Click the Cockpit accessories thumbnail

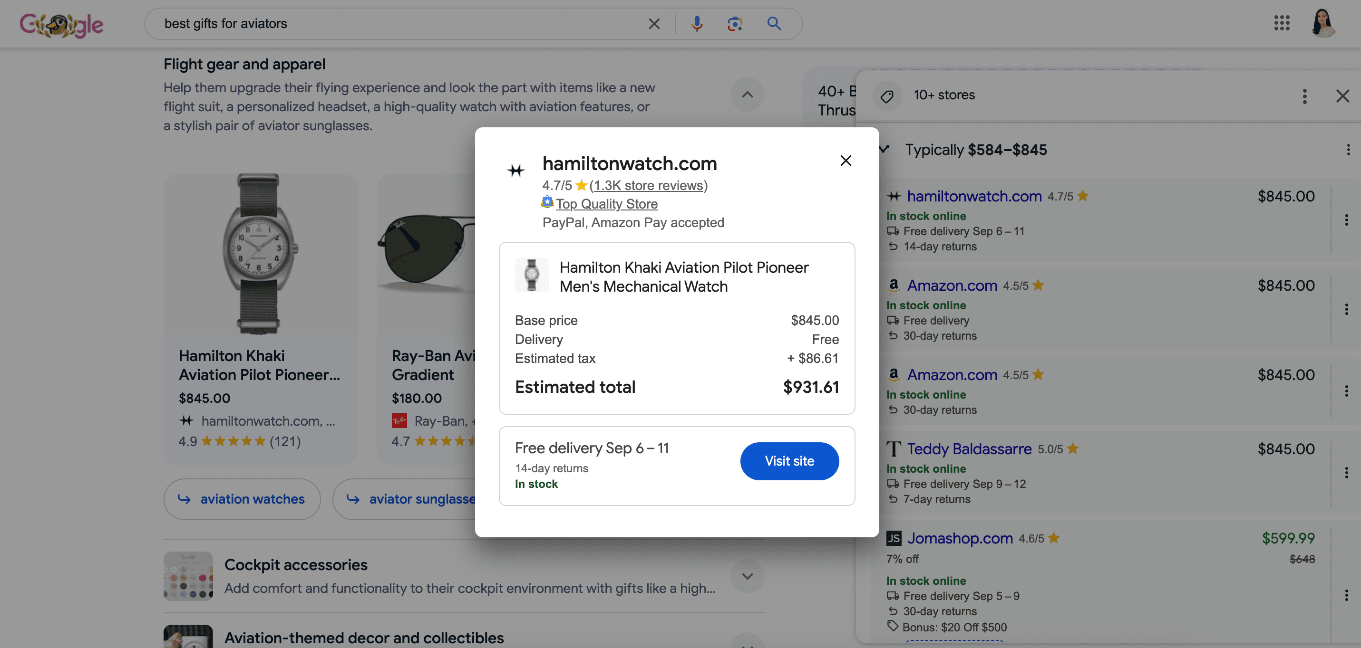point(188,577)
